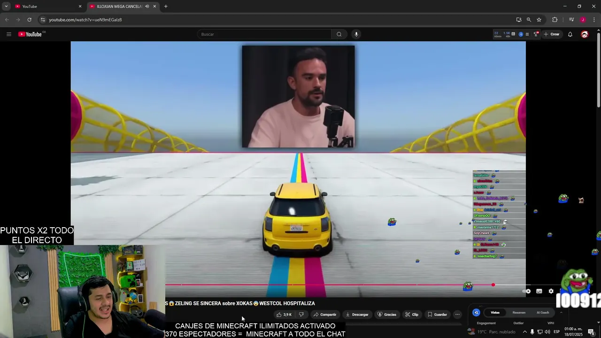Open the weather widget 19°C Parc. nublado
The height and width of the screenshot is (338, 601).
pos(492,332)
